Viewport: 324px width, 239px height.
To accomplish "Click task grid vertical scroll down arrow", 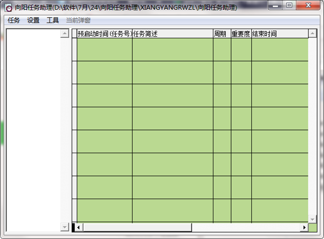I will pos(312,218).
